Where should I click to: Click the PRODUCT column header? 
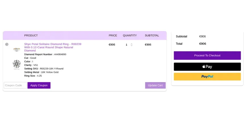point(31,36)
